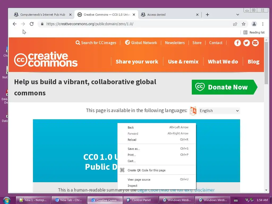Visit Creative Commons Facebook page icon

(x=237, y=43)
